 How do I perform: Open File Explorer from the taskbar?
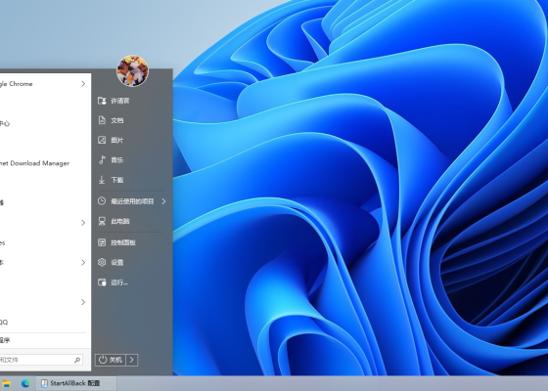point(6,383)
